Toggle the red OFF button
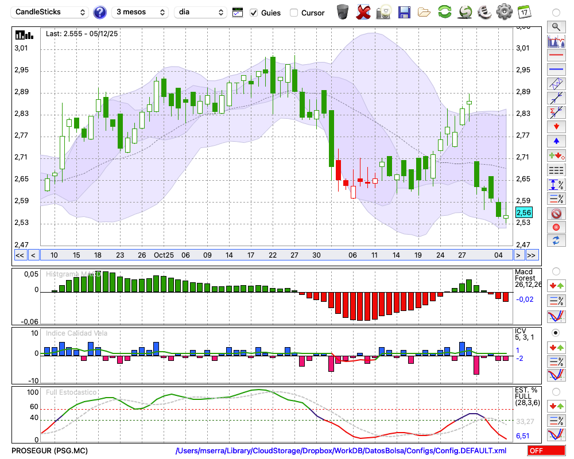Screen dimensions: 574x459 coord(546,450)
